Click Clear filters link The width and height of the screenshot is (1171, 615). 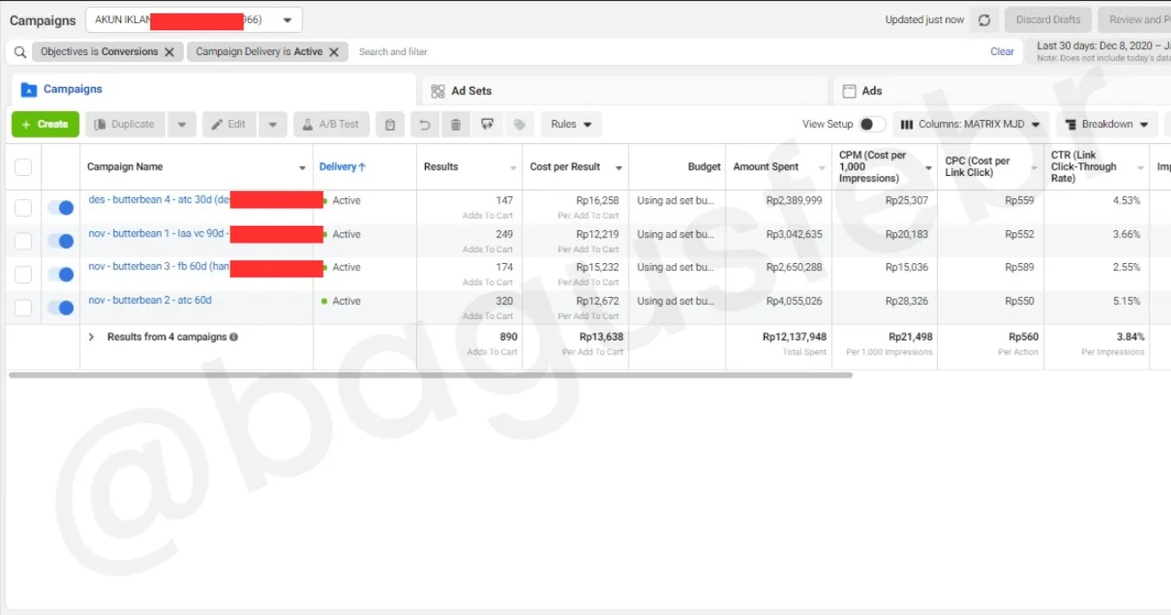pos(1002,52)
